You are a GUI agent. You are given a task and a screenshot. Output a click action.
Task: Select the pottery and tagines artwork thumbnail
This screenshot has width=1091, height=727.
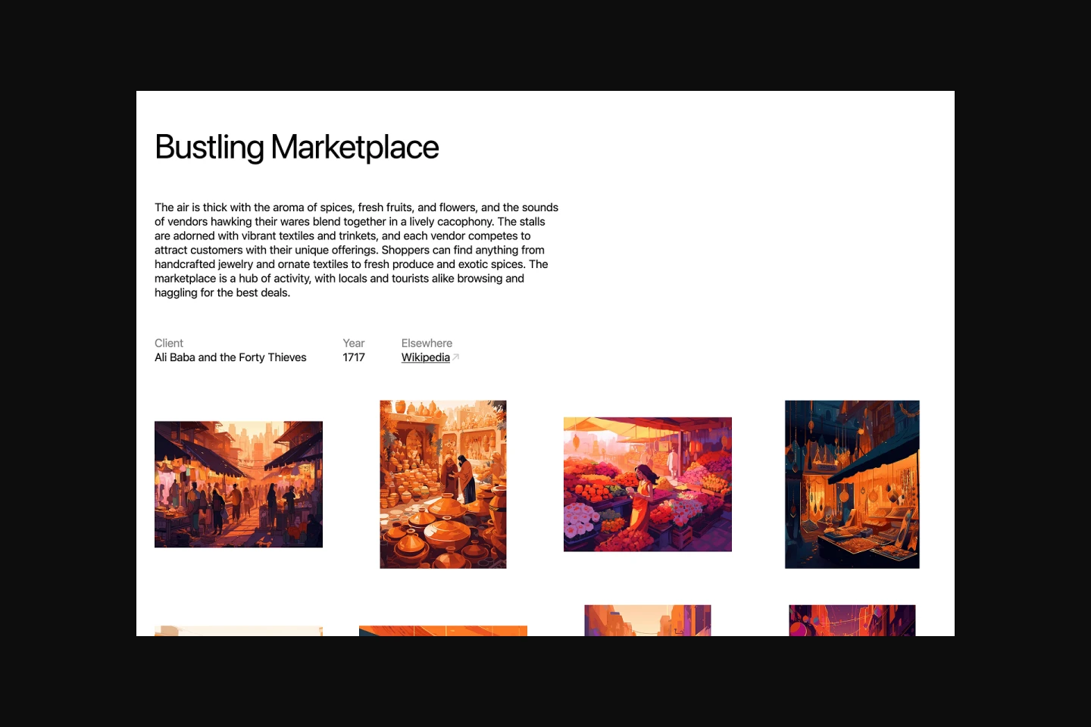(x=443, y=484)
